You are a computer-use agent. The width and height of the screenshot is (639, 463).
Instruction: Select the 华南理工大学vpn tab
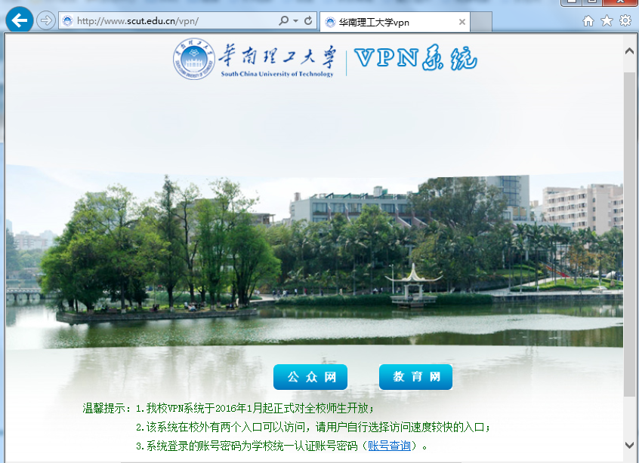tap(395, 22)
